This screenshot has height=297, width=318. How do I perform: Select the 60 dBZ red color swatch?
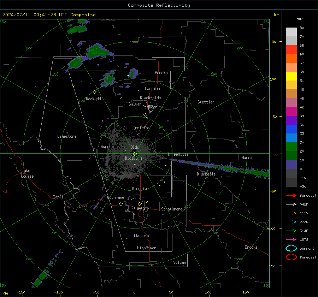(x=291, y=50)
